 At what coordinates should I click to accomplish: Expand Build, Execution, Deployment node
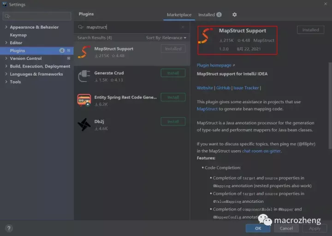[x=6, y=66]
